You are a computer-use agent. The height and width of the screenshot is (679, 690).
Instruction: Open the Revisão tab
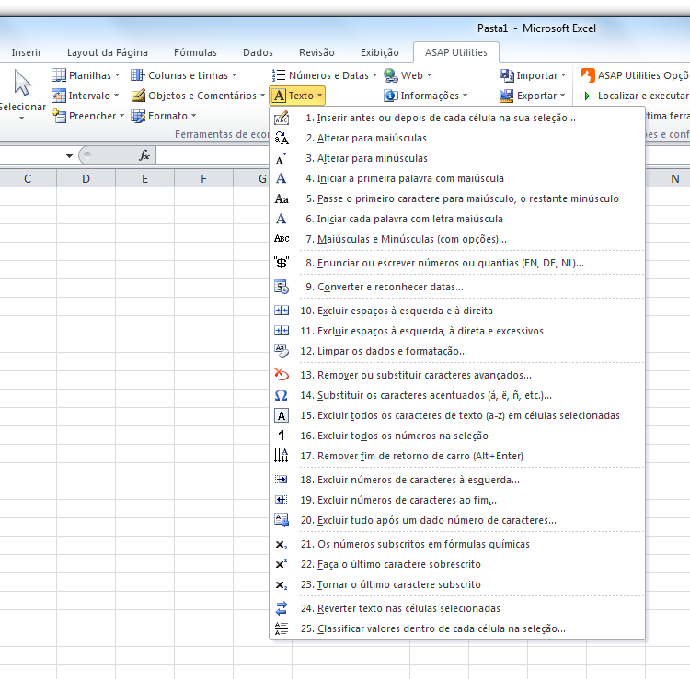pyautogui.click(x=316, y=52)
